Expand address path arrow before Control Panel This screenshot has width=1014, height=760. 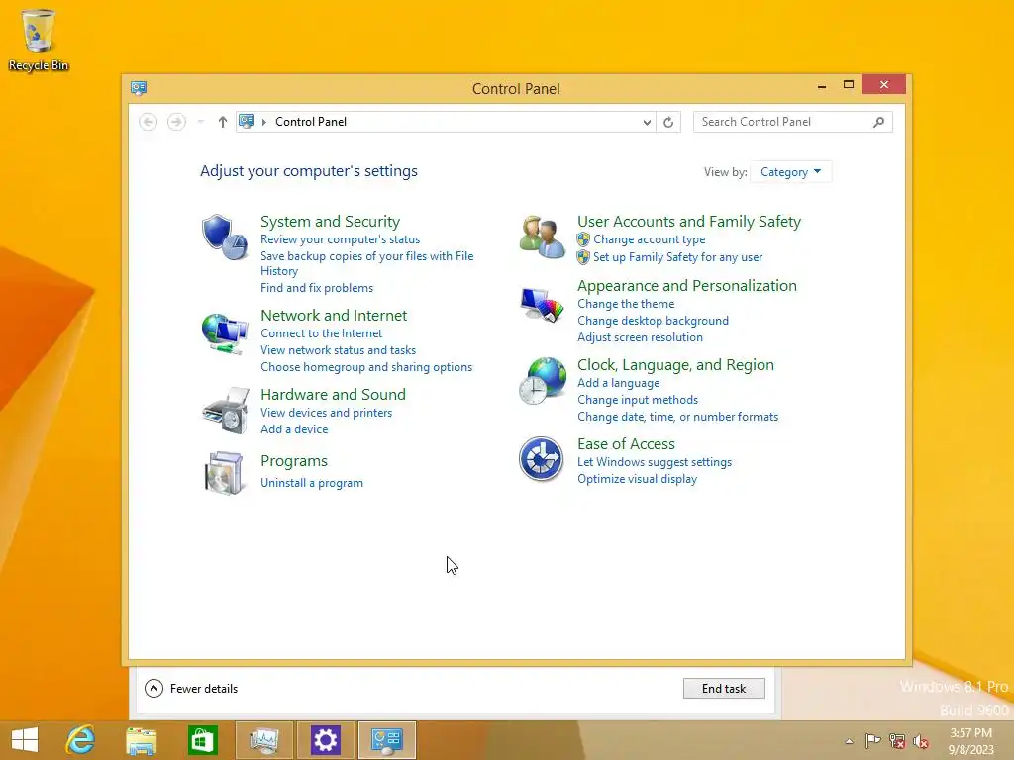coord(263,122)
